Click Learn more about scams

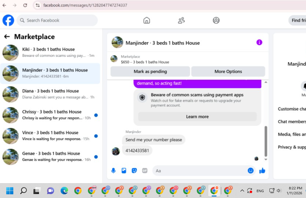click(x=197, y=117)
